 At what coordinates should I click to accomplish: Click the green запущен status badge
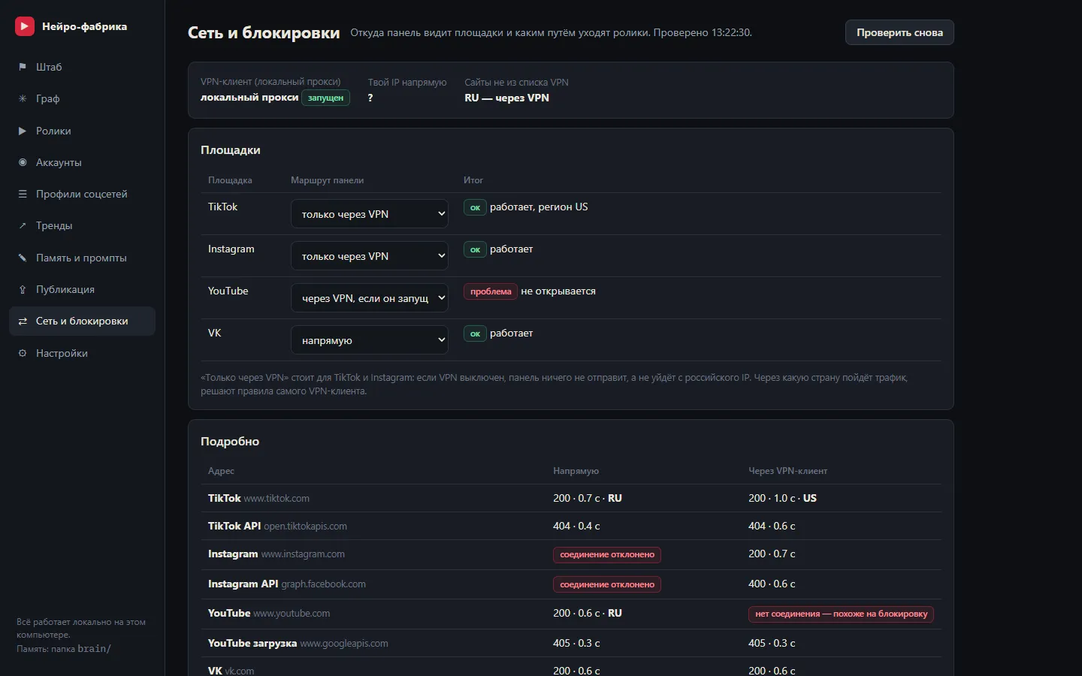pyautogui.click(x=325, y=98)
